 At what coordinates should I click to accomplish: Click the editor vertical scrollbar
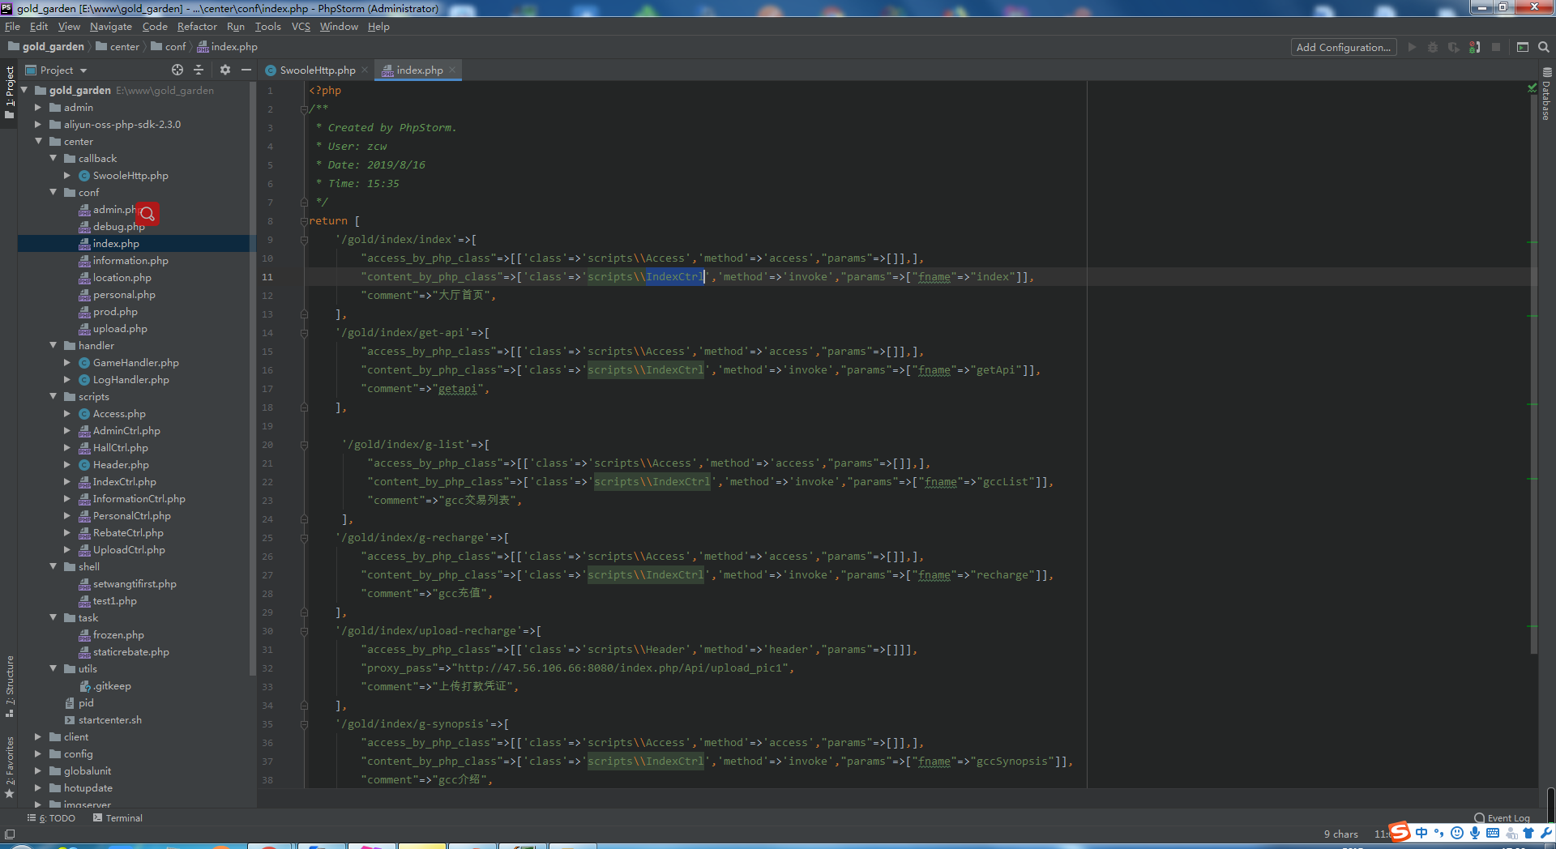pyautogui.click(x=1534, y=373)
